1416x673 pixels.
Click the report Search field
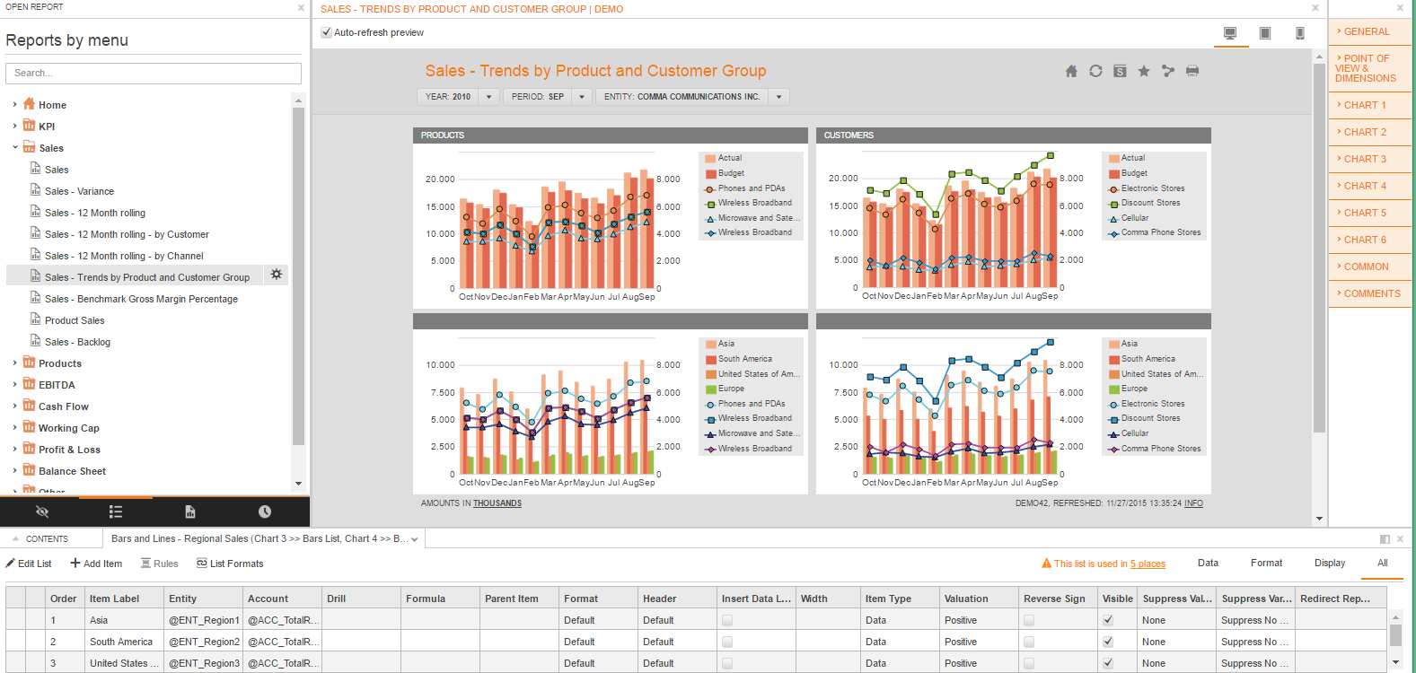click(x=154, y=73)
